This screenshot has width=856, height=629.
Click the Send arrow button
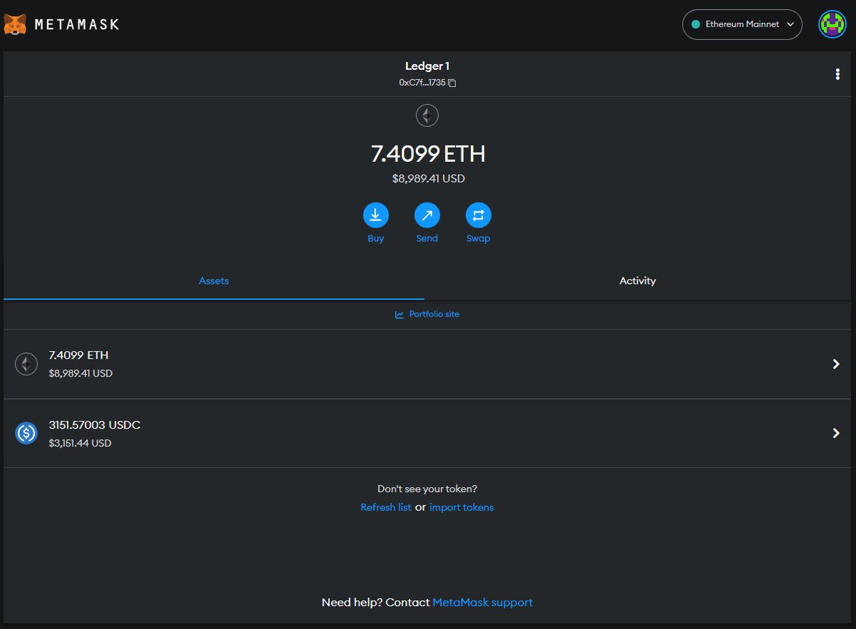coord(427,215)
